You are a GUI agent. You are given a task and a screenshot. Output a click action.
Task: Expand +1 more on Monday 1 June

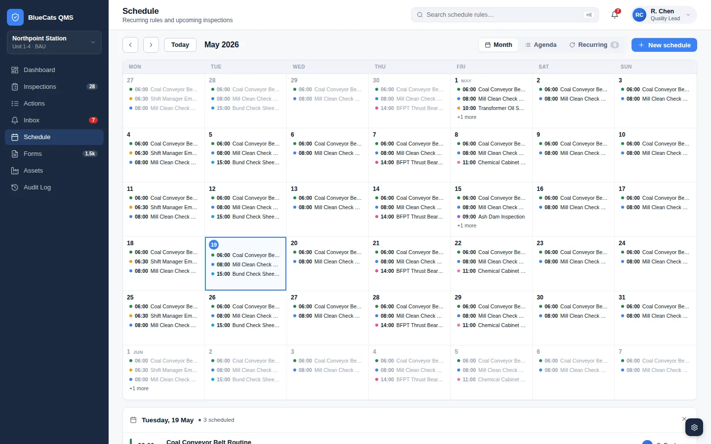click(139, 388)
